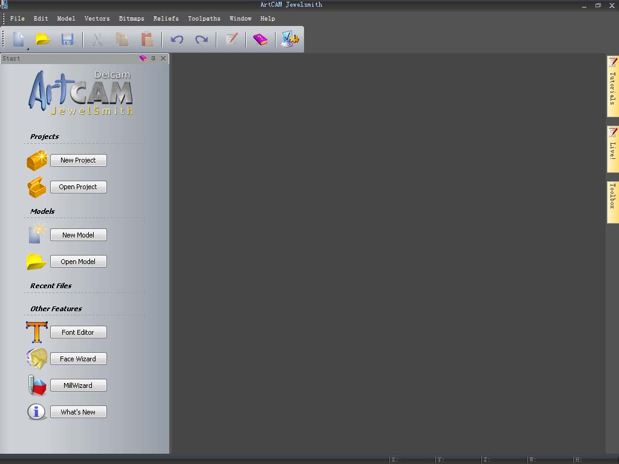Click the Save floppy disk icon
619x464 pixels.
click(68, 39)
